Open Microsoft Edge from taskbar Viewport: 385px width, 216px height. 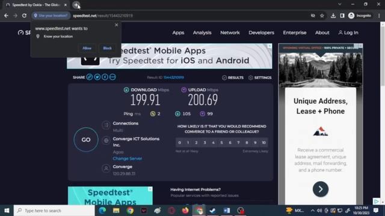click(102, 211)
